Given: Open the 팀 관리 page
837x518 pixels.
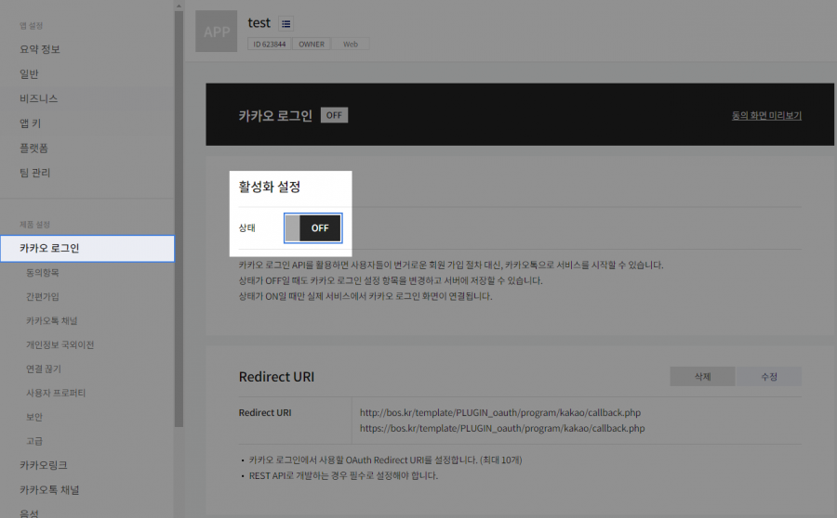Looking at the screenshot, I should [35, 173].
